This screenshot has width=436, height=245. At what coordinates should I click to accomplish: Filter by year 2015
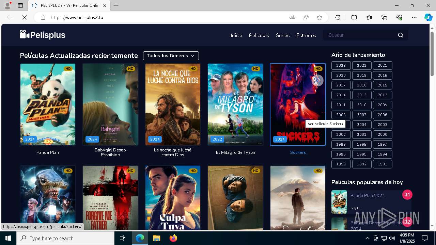click(383, 85)
